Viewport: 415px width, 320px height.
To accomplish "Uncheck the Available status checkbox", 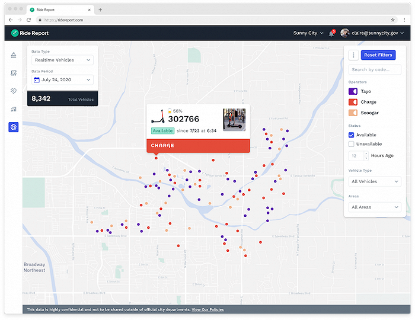I will [352, 135].
